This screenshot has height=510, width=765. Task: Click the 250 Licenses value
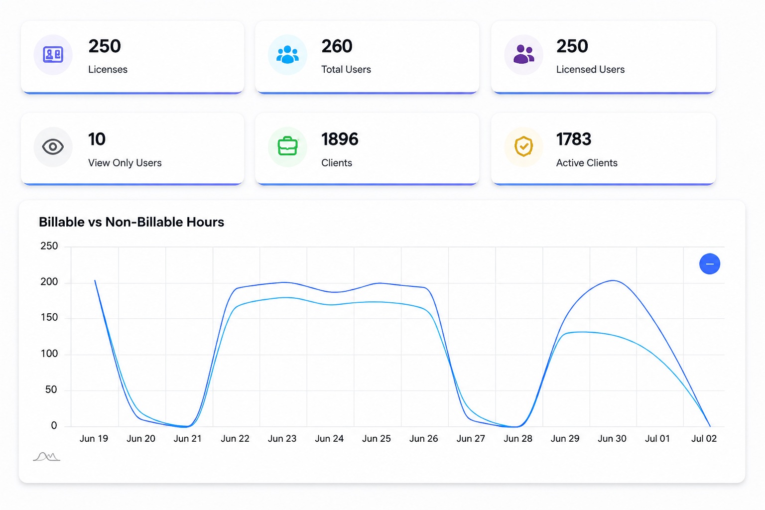tap(105, 46)
